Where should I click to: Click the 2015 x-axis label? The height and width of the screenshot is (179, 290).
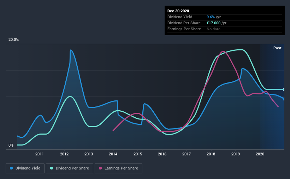[138, 154]
